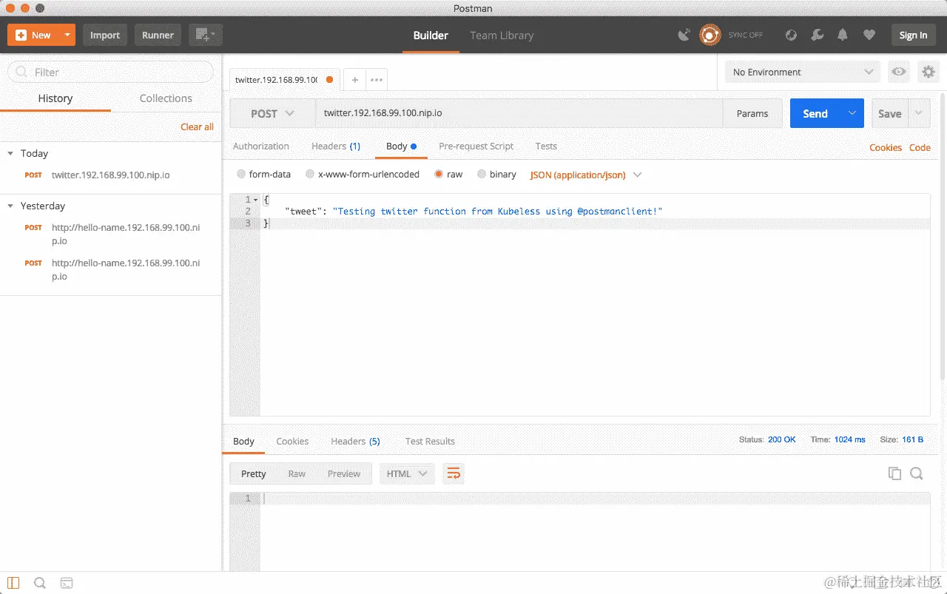
Task: Collapse JSON fold arrow on line 1
Action: pyautogui.click(x=256, y=200)
